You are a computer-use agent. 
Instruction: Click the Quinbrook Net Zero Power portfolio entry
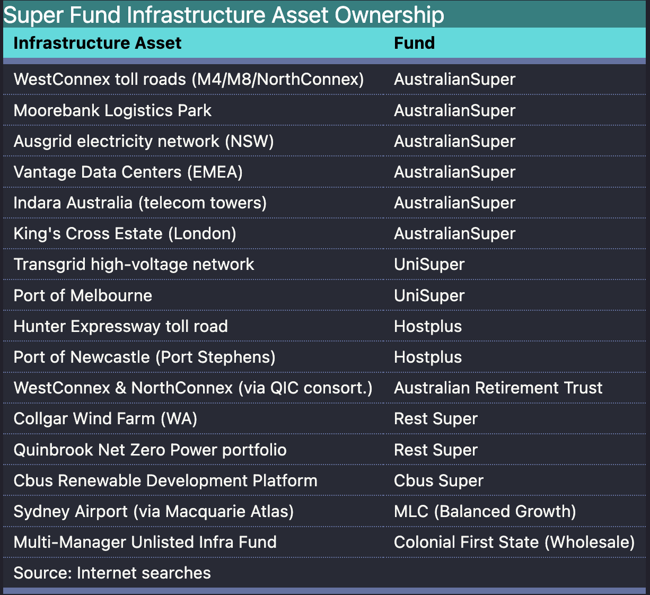tap(150, 450)
